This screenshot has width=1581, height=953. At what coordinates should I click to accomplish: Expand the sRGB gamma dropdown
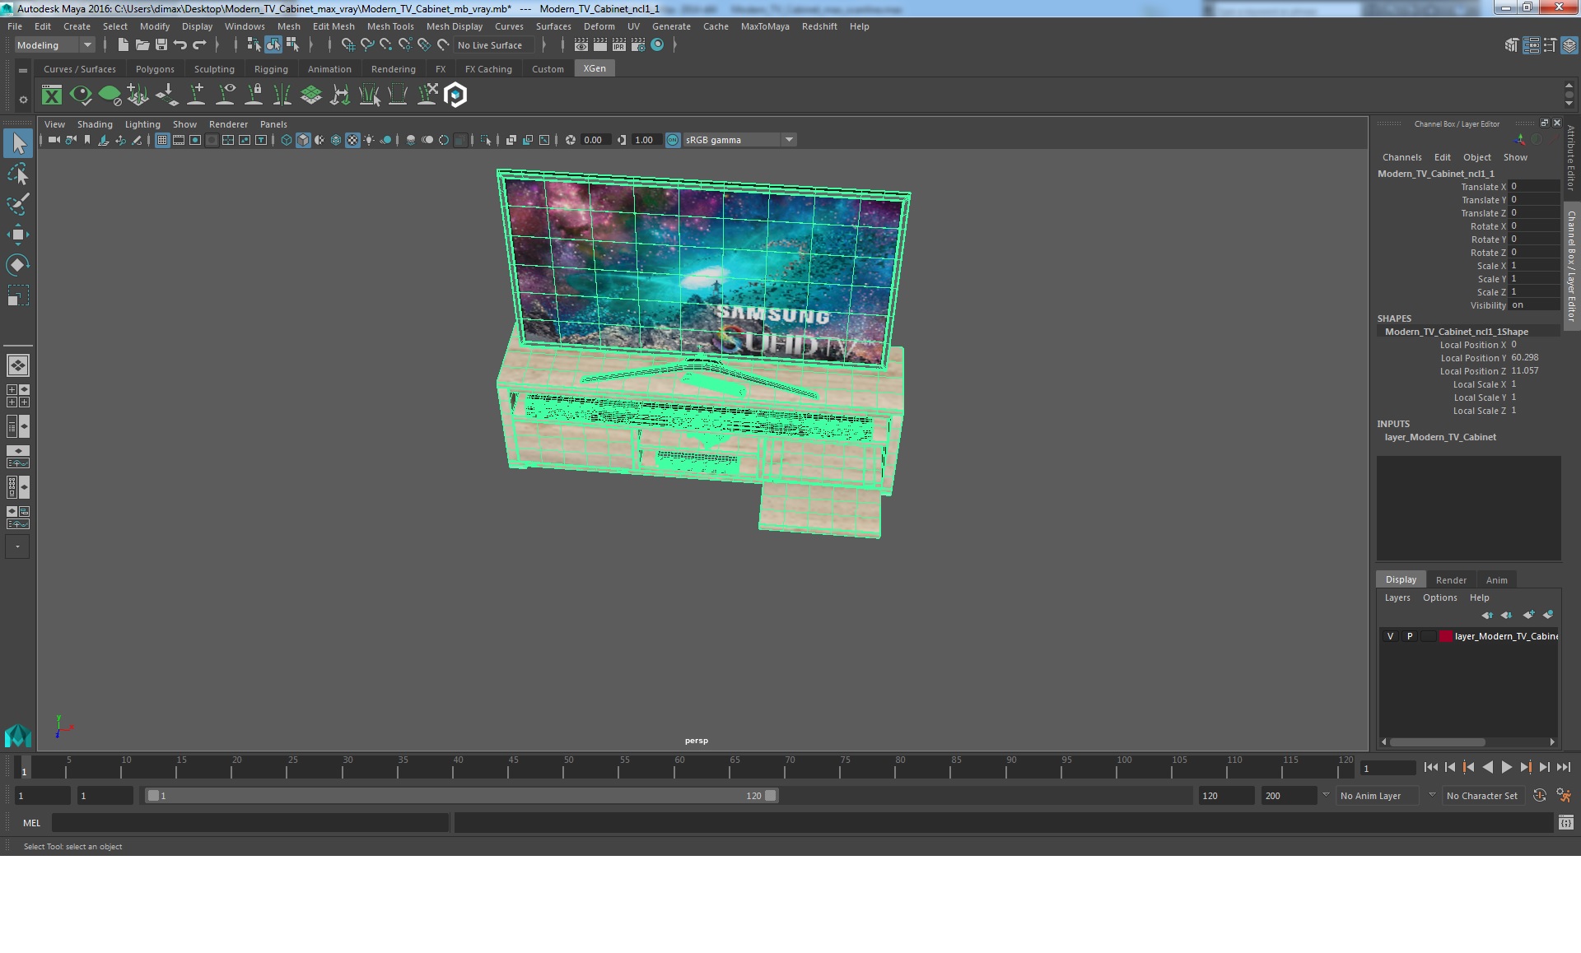point(789,140)
